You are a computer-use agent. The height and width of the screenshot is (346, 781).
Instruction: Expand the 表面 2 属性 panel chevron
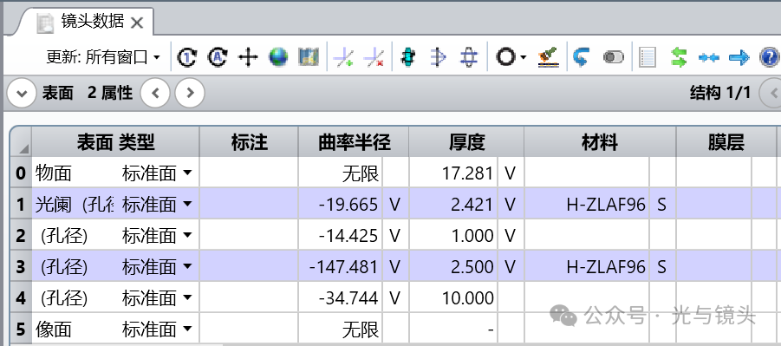click(x=21, y=94)
